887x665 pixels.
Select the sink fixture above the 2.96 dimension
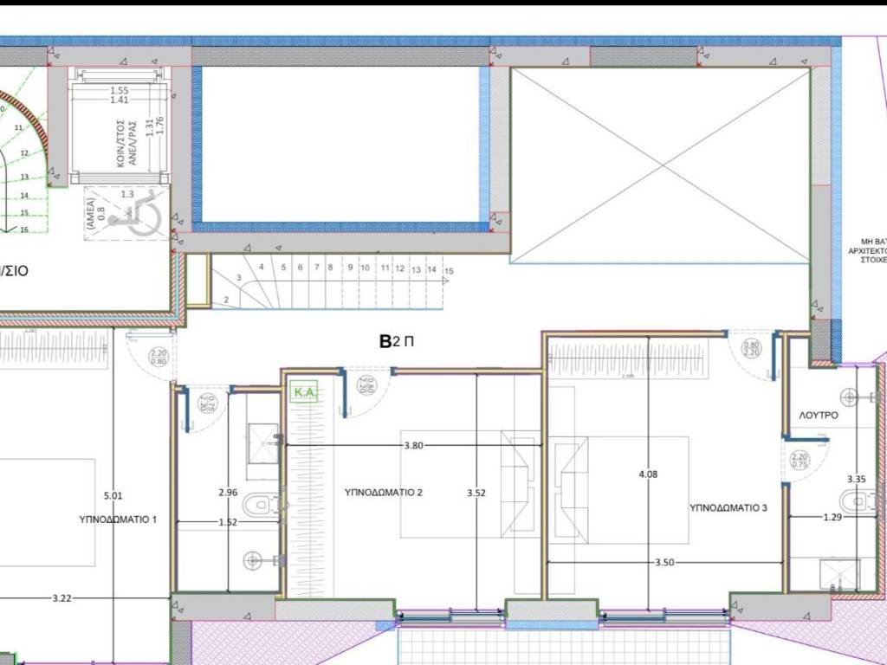(x=262, y=440)
